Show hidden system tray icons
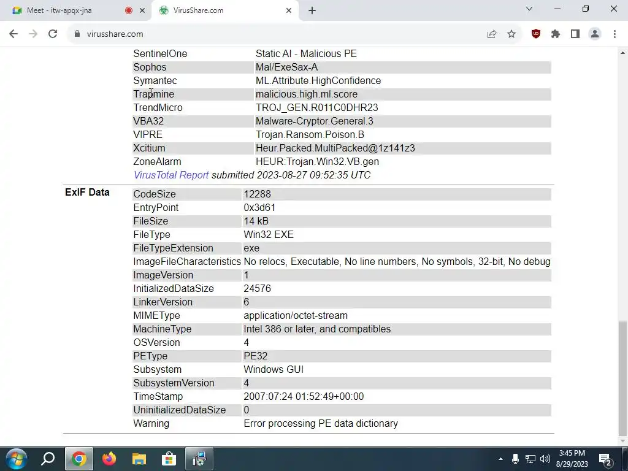The height and width of the screenshot is (471, 628). coord(500,459)
